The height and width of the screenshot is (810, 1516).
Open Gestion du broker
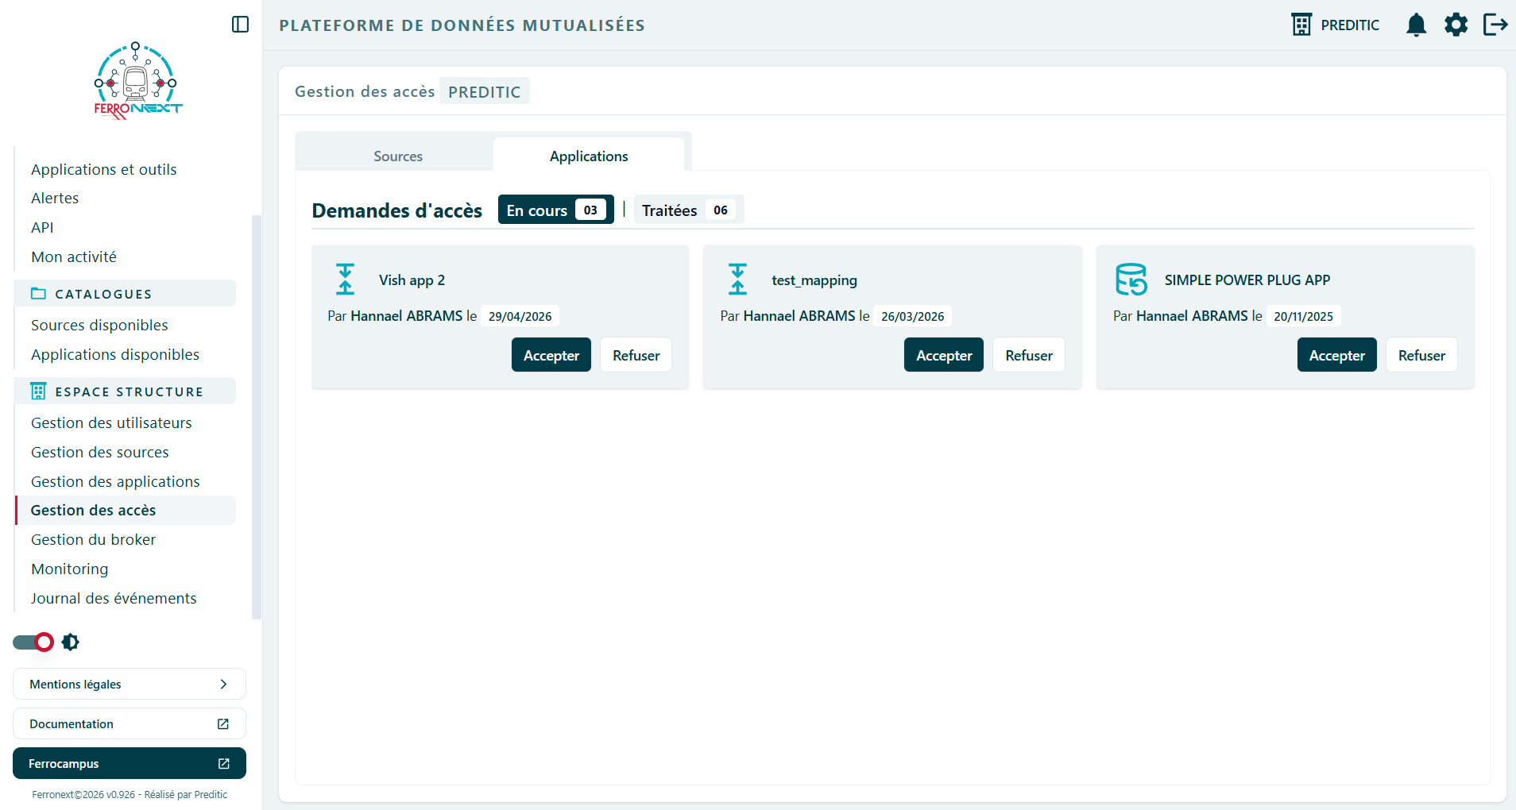(93, 539)
